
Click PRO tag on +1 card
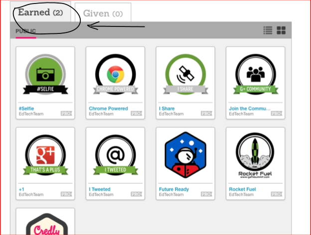point(66,194)
